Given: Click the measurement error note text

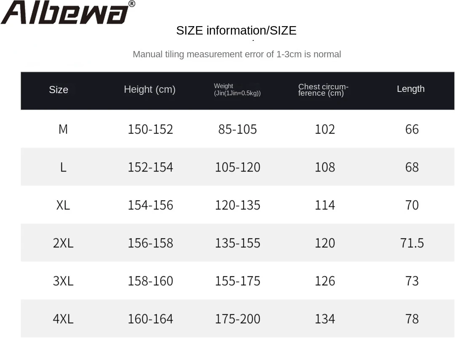Looking at the screenshot, I should point(237,54).
